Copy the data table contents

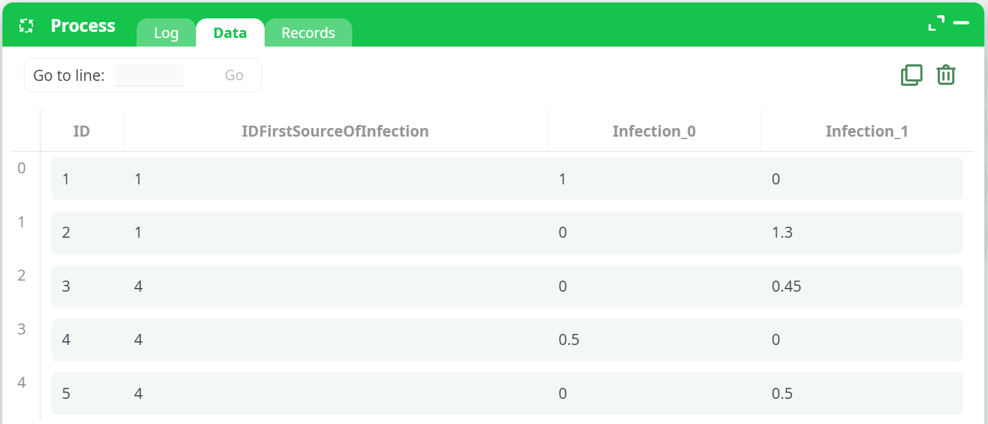(911, 75)
